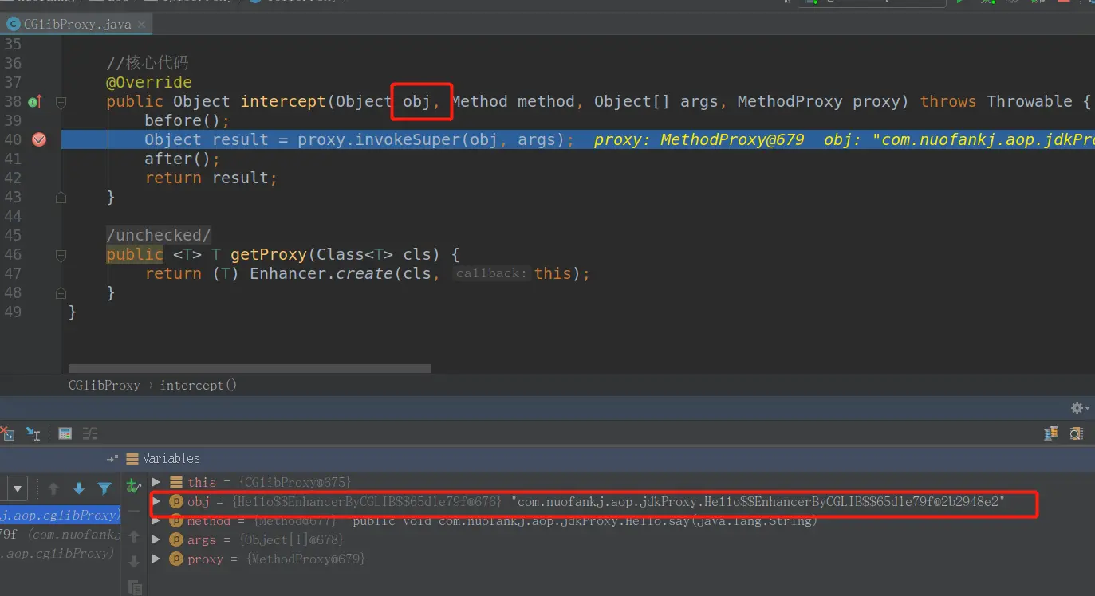Click the frames filter funnel icon
Image resolution: width=1095 pixels, height=596 pixels.
pyautogui.click(x=104, y=488)
